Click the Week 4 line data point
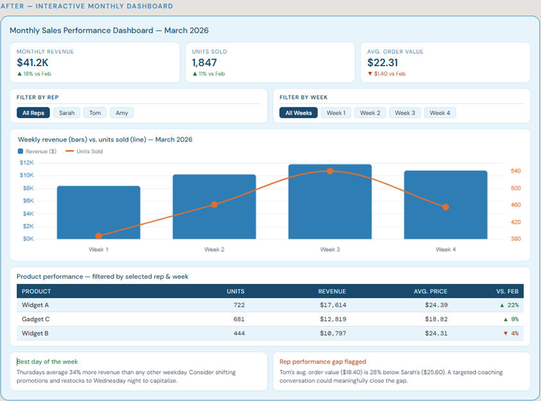 click(445, 207)
